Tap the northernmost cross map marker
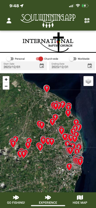 pyautogui.click(x=47, y=89)
